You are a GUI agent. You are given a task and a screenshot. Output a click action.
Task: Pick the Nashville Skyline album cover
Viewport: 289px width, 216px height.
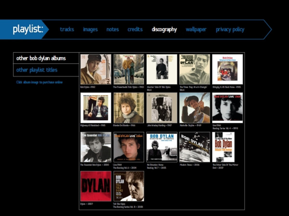point(195,108)
